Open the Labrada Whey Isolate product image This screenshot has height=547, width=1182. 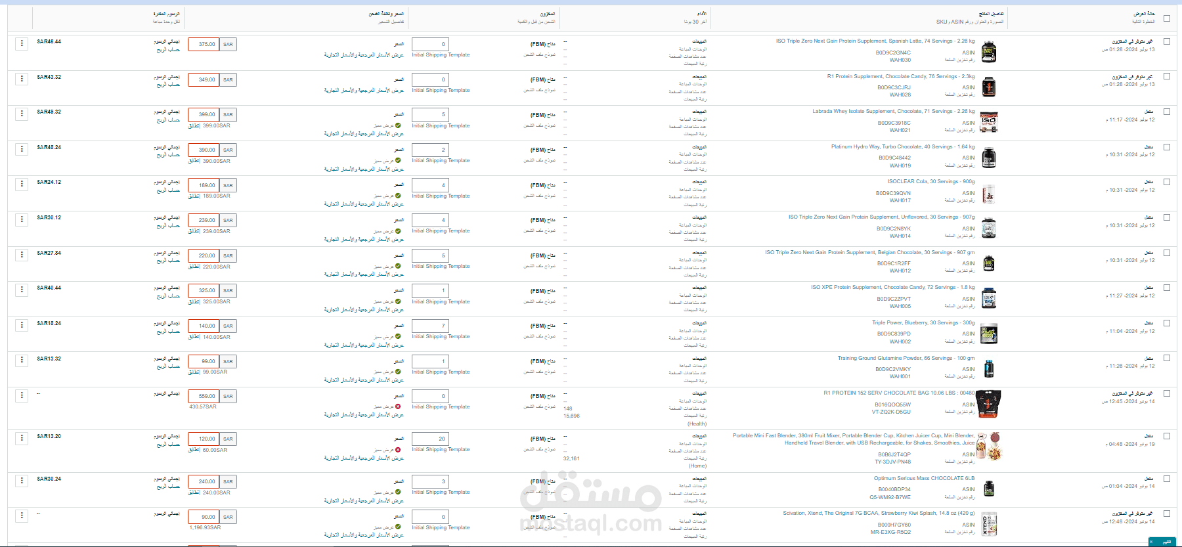point(989,122)
